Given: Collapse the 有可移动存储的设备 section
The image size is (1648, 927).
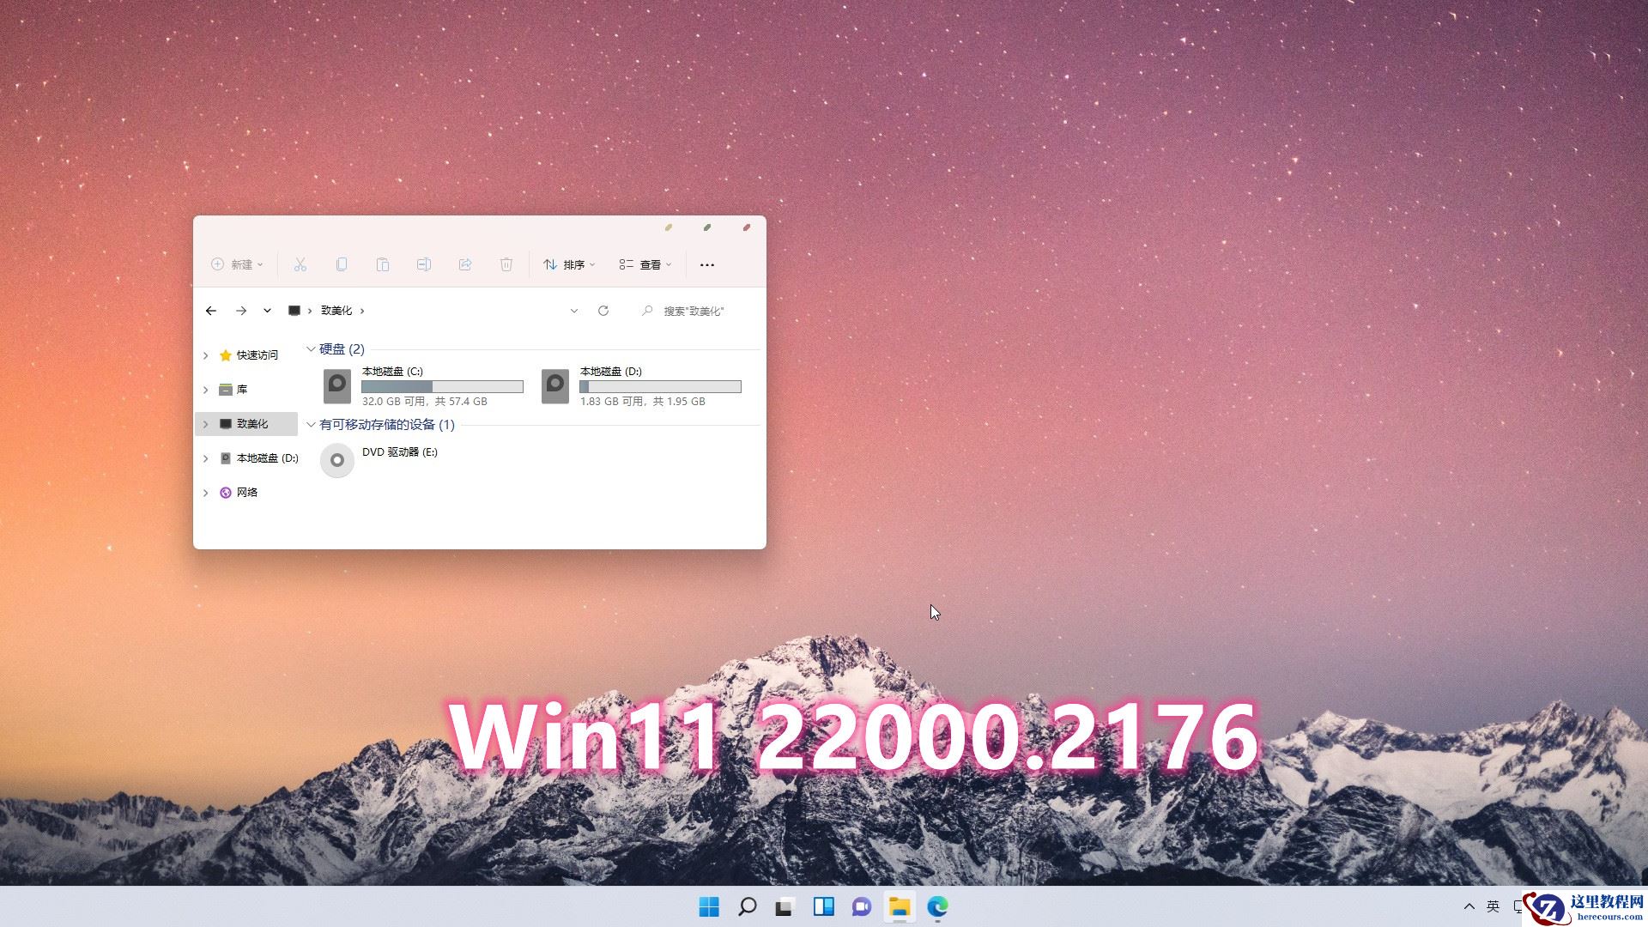Looking at the screenshot, I should [311, 424].
